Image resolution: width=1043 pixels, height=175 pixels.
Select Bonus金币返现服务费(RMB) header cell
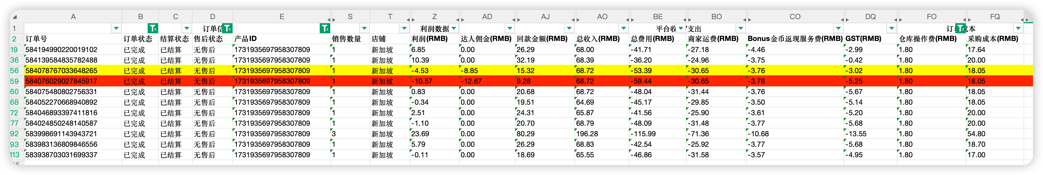pyautogui.click(x=795, y=39)
